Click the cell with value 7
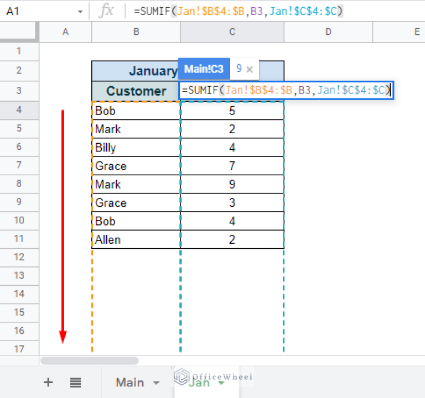The height and width of the screenshot is (398, 425). [232, 166]
